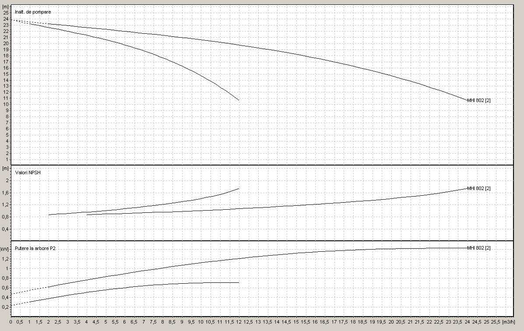
Task: Select MHI 802 [2] label on head curve
Action: click(479, 101)
